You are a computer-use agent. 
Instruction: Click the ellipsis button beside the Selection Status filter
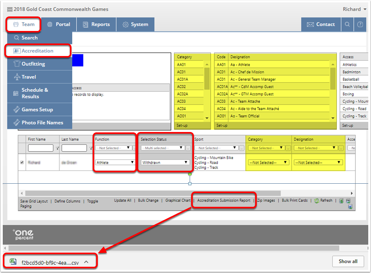click(x=188, y=148)
